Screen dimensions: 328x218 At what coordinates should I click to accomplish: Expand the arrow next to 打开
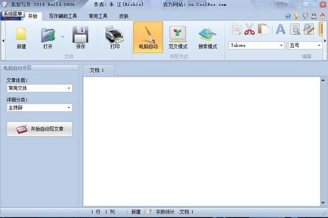[63, 37]
